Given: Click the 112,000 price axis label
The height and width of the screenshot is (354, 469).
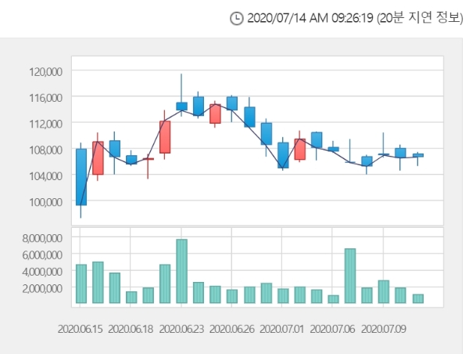Looking at the screenshot, I should 45,124.
